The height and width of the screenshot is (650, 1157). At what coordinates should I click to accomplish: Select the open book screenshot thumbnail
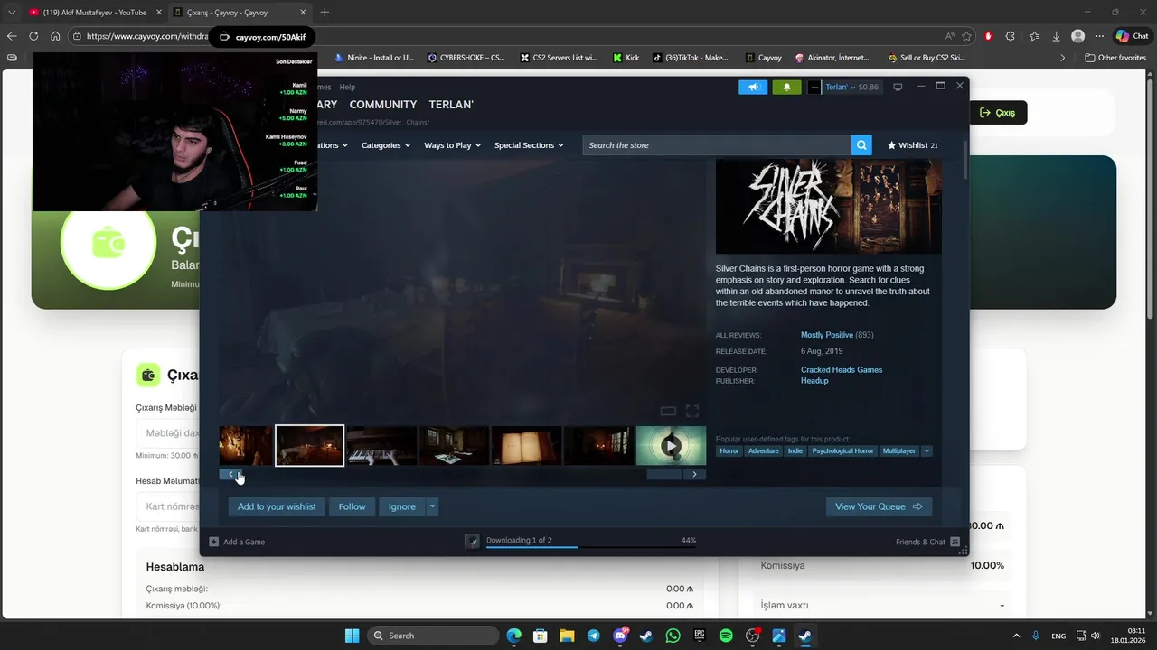pos(526,446)
